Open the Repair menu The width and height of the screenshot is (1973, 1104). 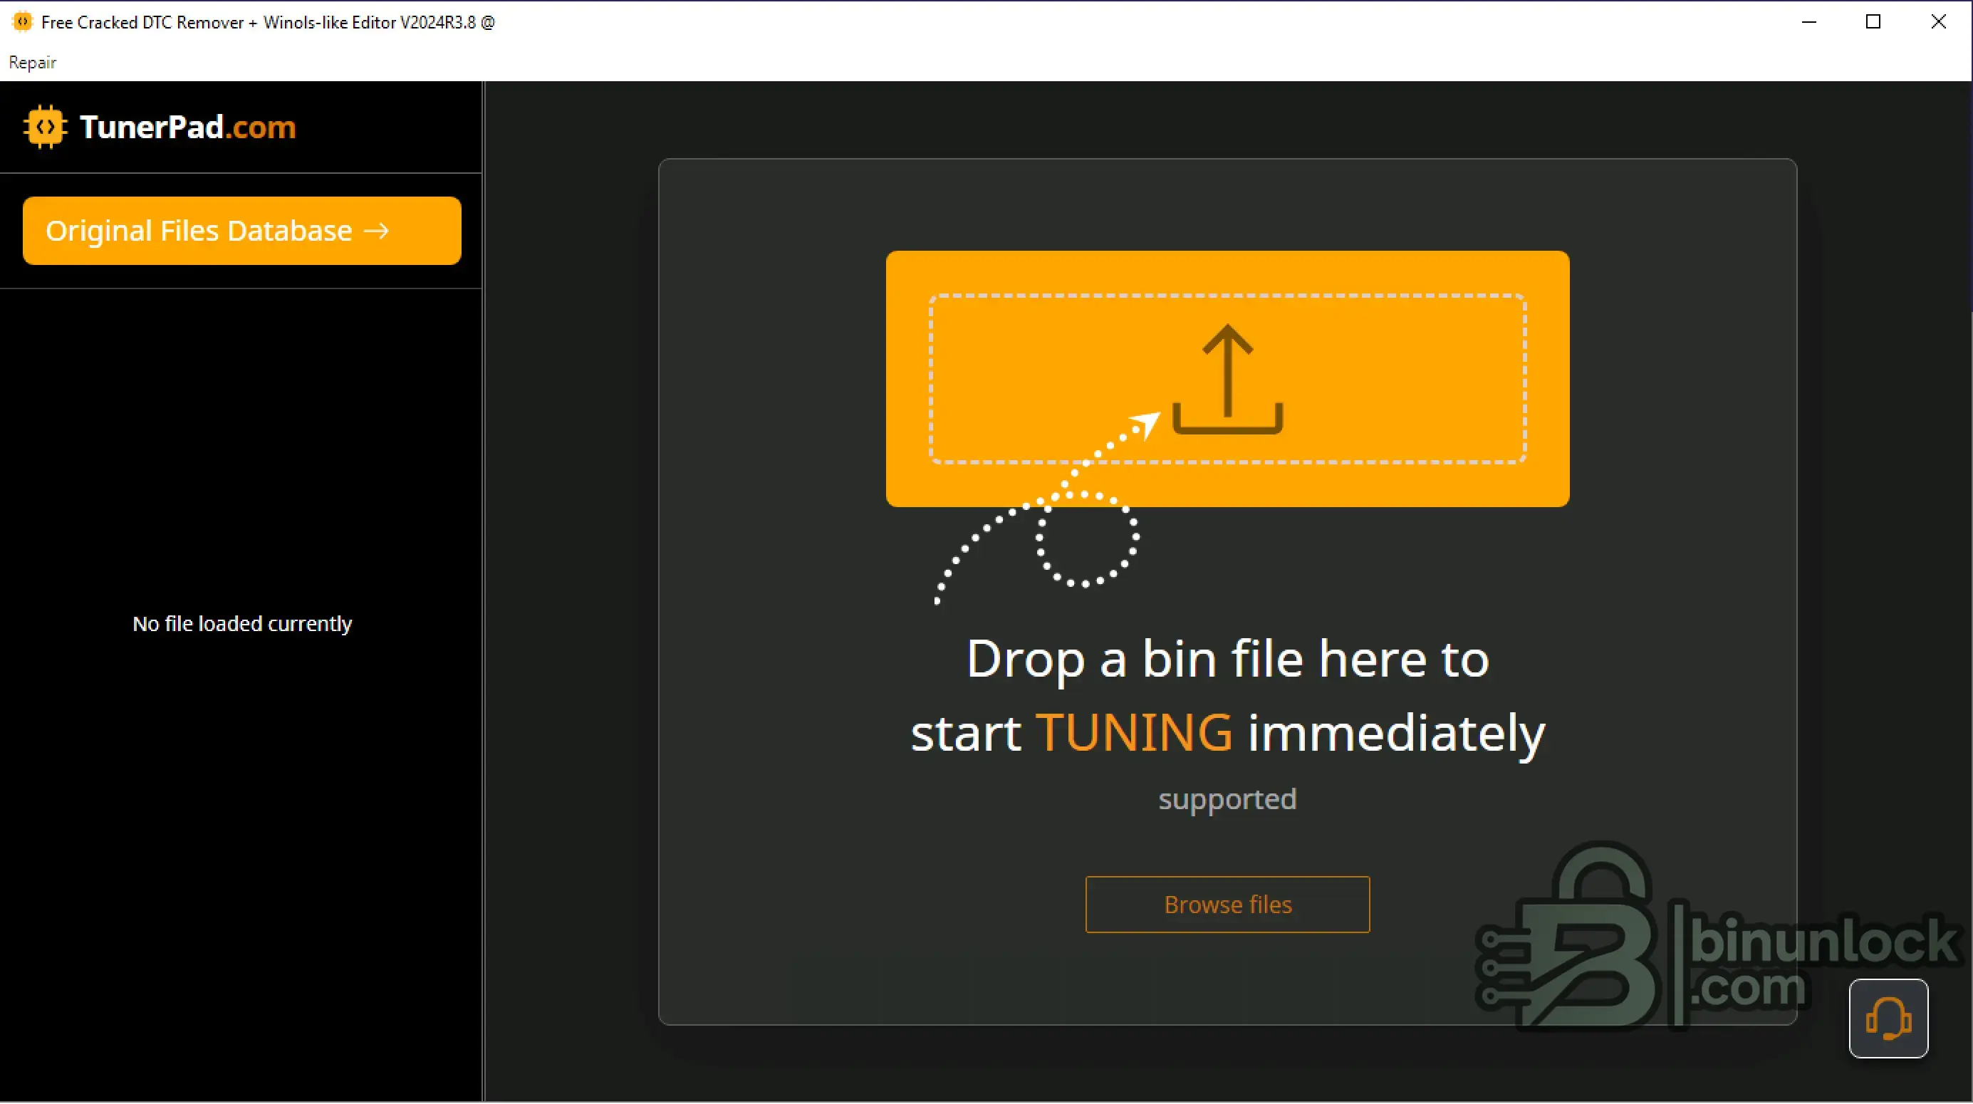[x=32, y=62]
